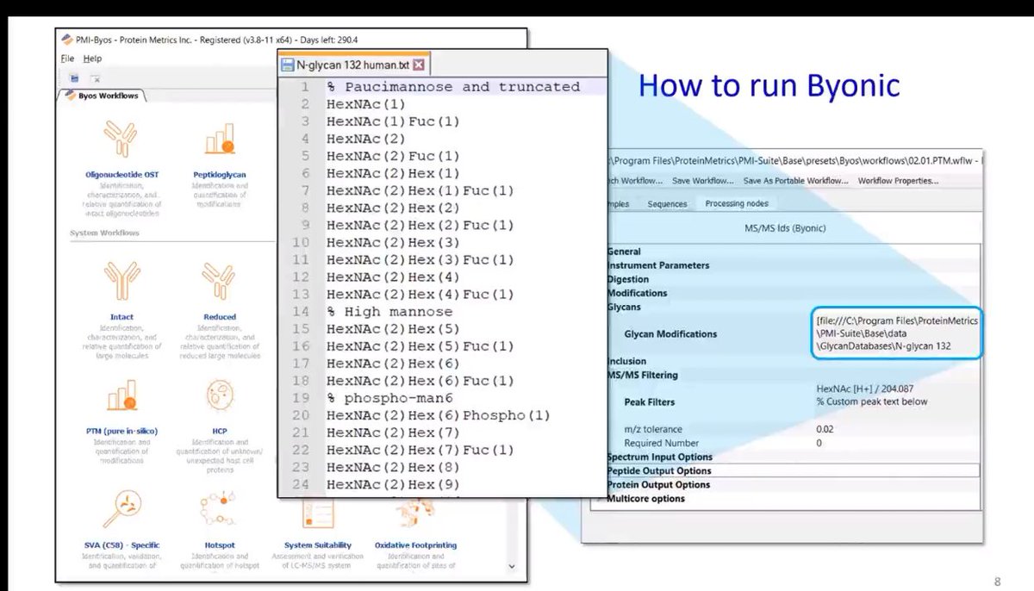The image size is (1034, 591).
Task: Click line 20 'HexNAc(2)Hex(6)Phospho(1)'
Action: pyautogui.click(x=439, y=415)
